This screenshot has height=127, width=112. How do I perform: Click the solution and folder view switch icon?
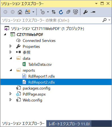click(x=28, y=12)
